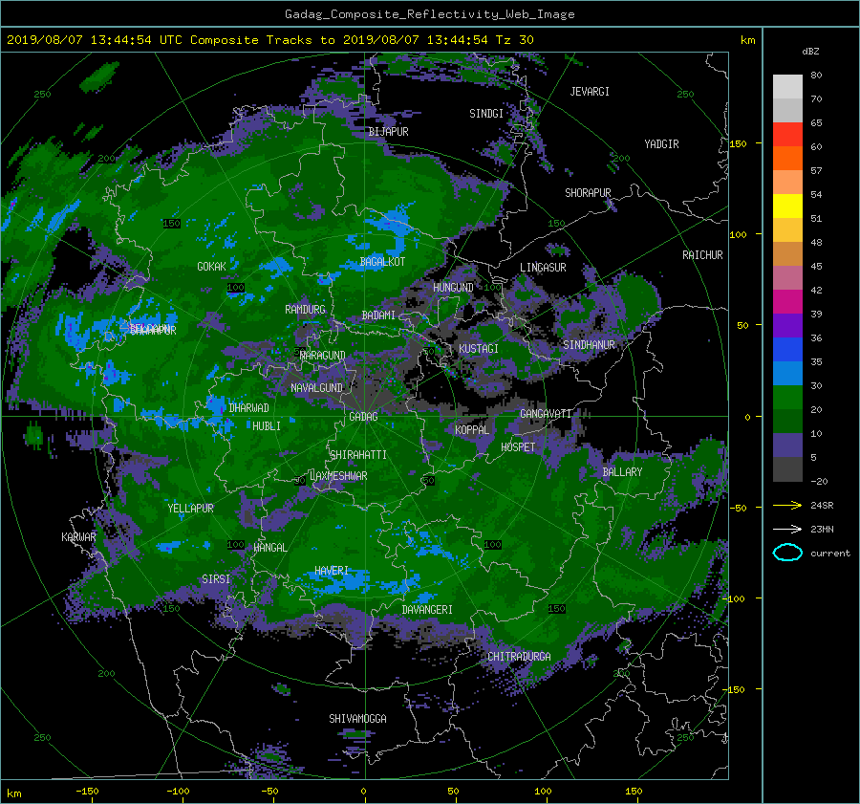Click the 80 dBZ light gray swatch
The height and width of the screenshot is (804, 860).
click(787, 86)
